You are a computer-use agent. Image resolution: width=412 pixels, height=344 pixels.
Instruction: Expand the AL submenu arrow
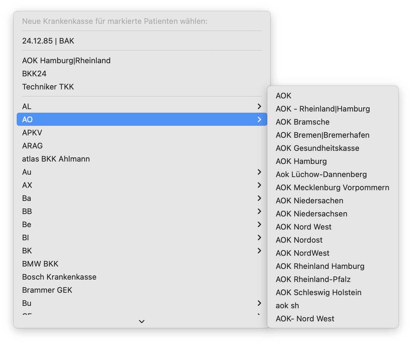point(259,106)
